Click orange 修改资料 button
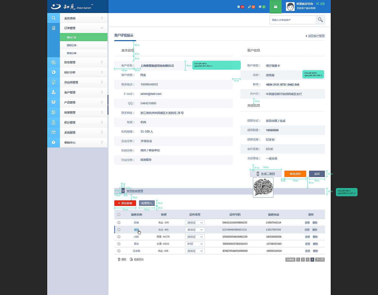 [295, 174]
